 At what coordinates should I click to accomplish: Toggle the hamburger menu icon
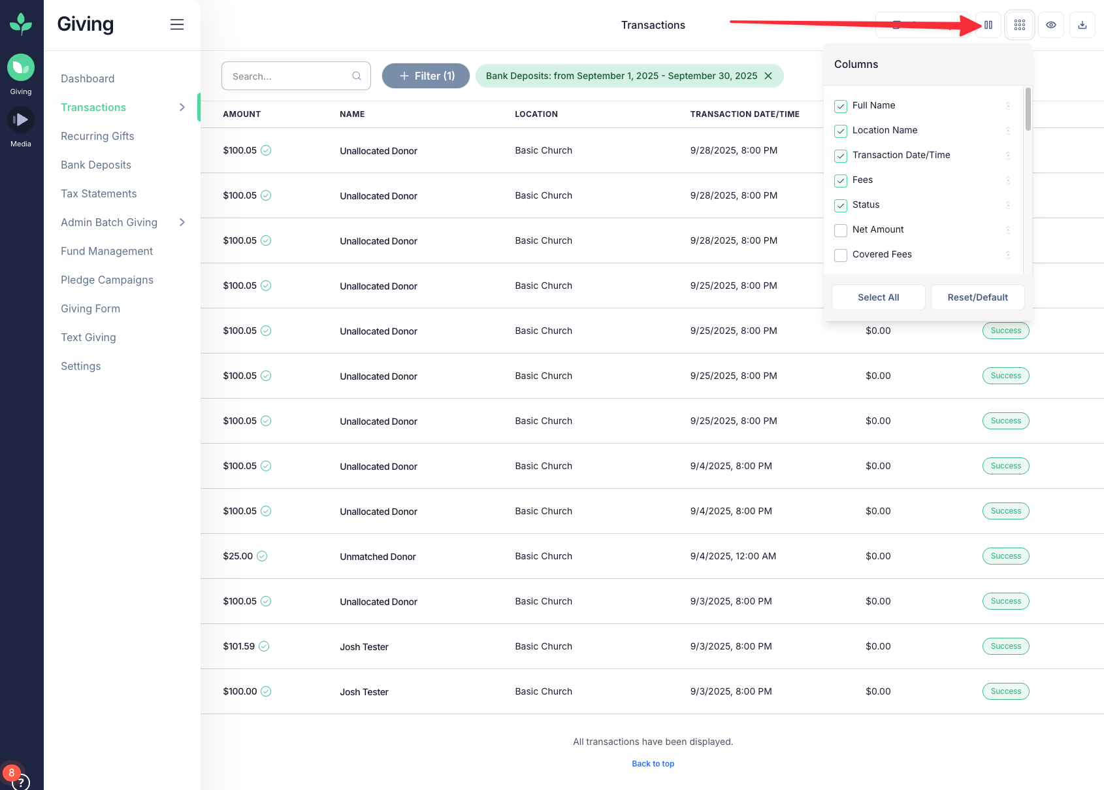[x=177, y=25]
